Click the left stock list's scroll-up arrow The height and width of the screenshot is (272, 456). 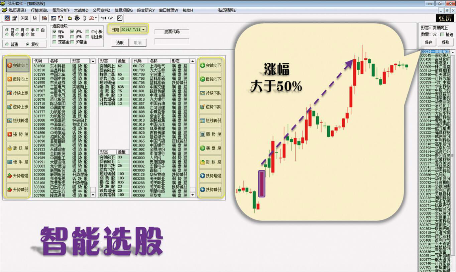93,61
